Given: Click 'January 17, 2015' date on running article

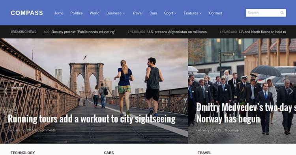Looking at the screenshot, I should 21,130.
